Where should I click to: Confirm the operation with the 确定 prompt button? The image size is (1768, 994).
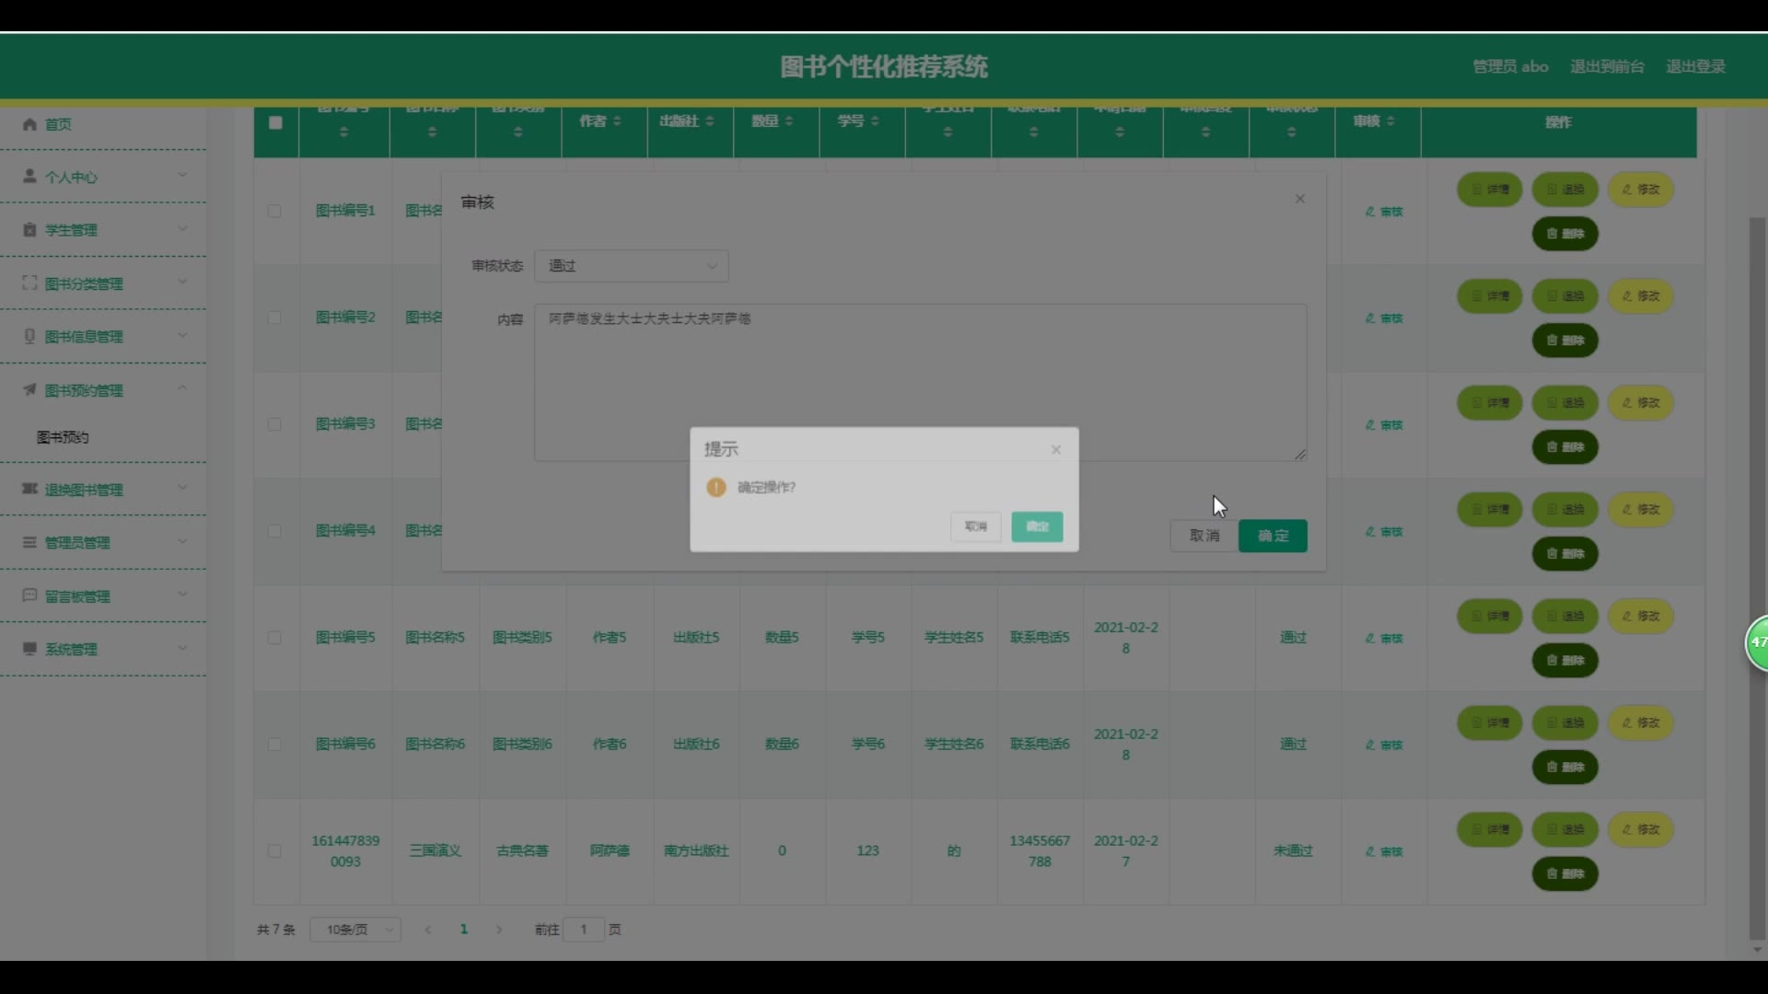[x=1037, y=526]
